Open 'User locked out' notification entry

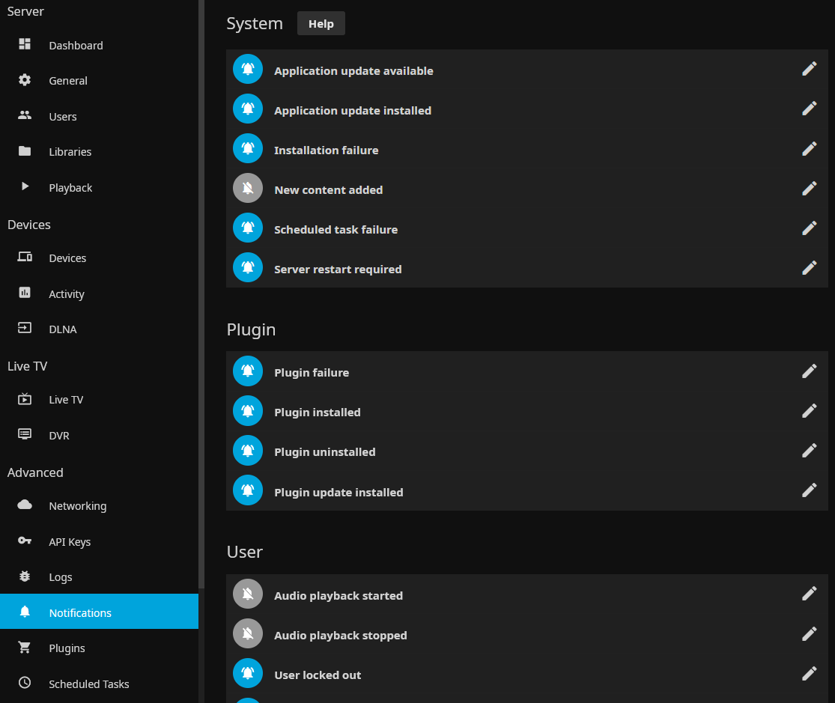[318, 675]
